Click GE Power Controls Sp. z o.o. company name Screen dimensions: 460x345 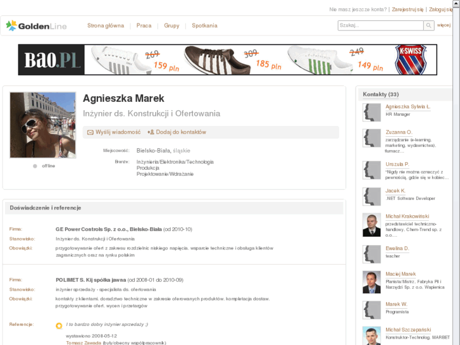[109, 229]
